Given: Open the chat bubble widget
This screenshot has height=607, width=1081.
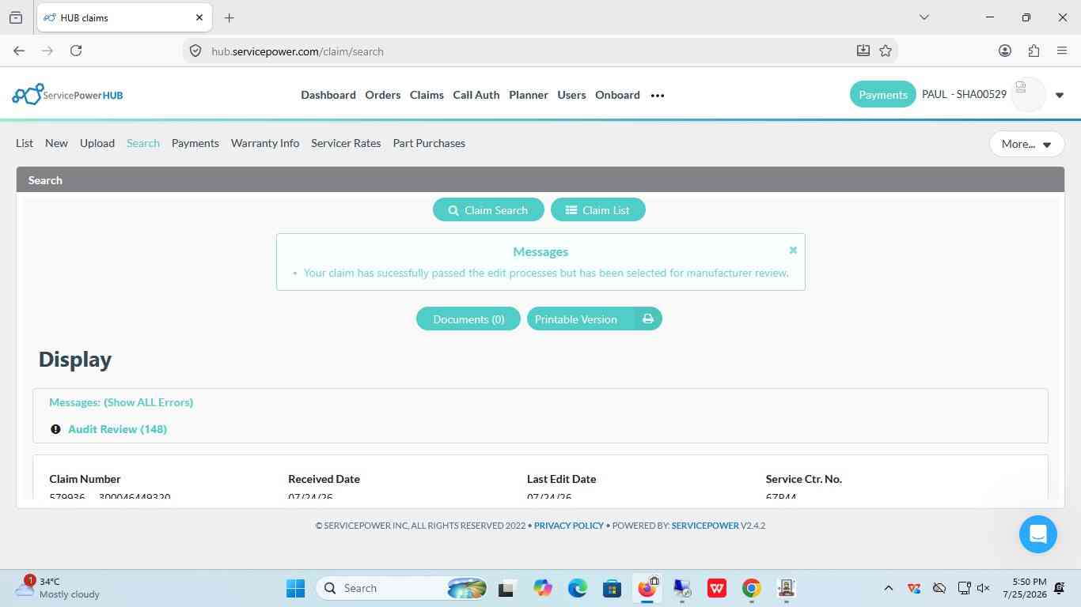Looking at the screenshot, I should (1037, 533).
